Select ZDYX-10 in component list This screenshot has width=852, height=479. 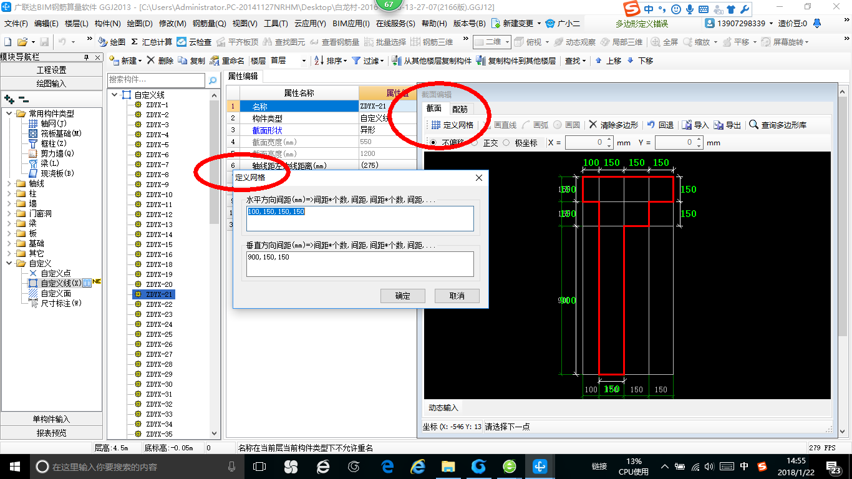tap(159, 195)
